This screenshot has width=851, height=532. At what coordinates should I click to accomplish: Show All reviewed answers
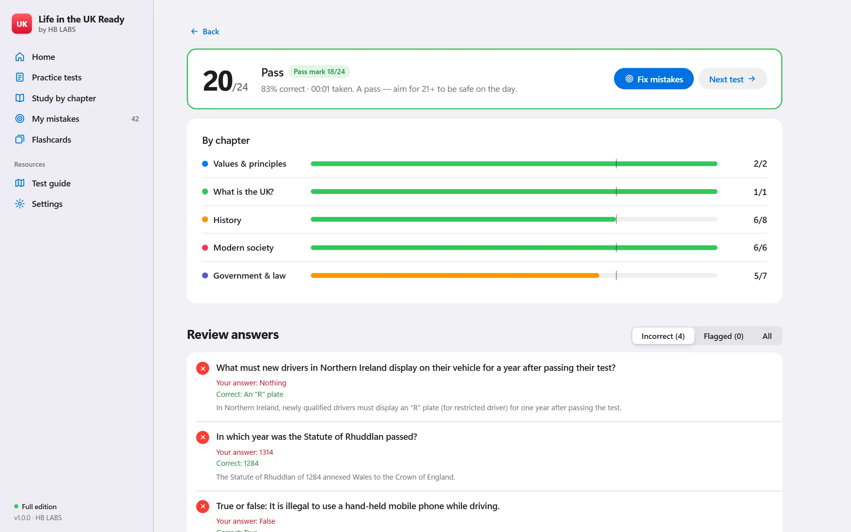point(767,336)
